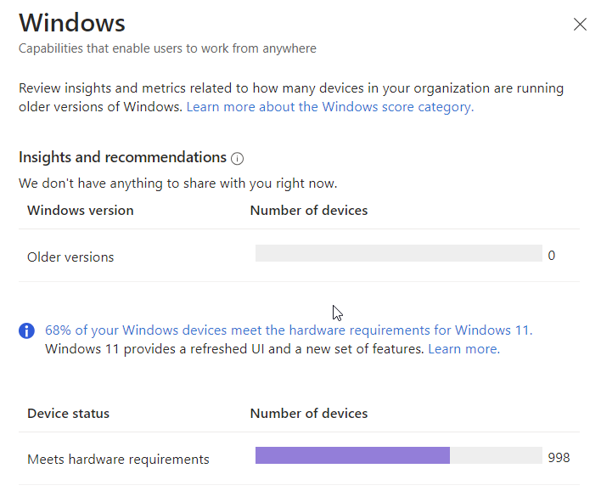Click the purple Meets hardware requirements bar
This screenshot has width=601, height=491.
pos(352,455)
